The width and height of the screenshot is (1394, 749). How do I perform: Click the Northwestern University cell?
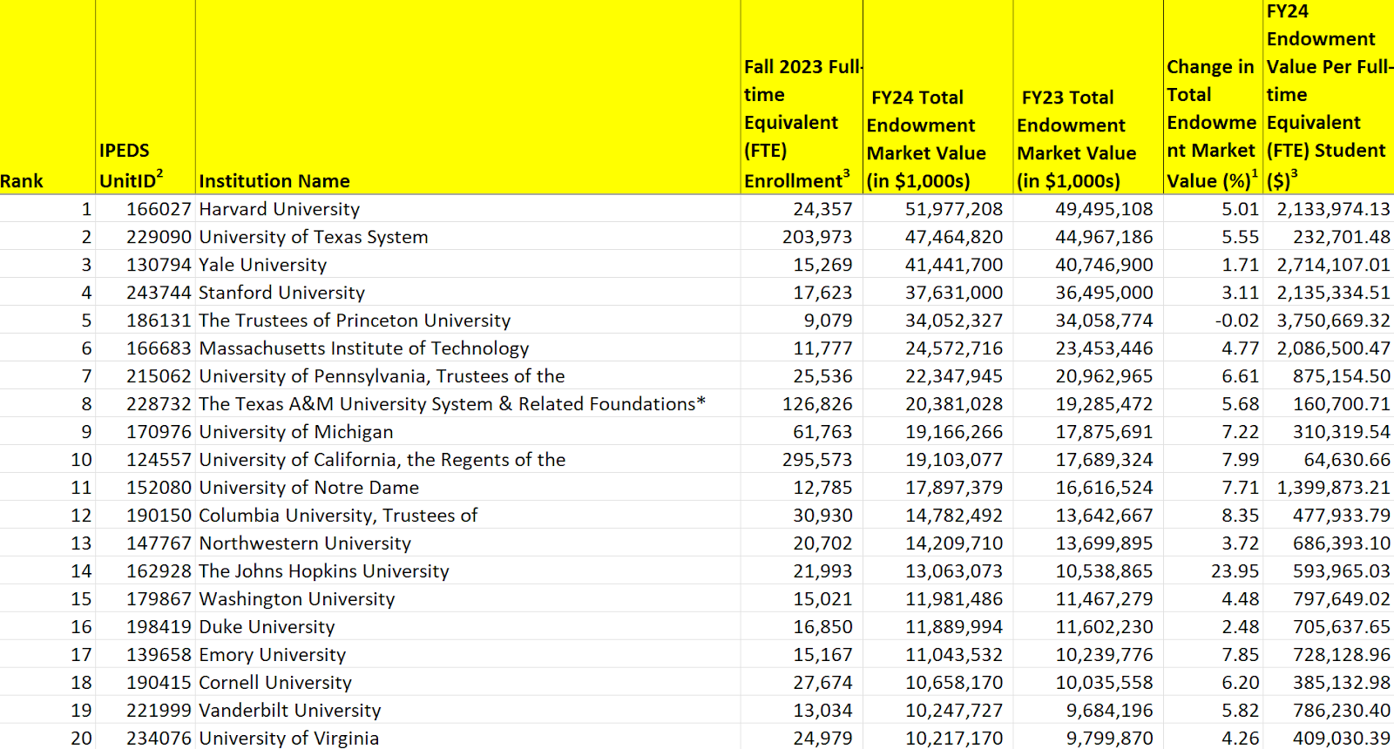click(x=468, y=543)
